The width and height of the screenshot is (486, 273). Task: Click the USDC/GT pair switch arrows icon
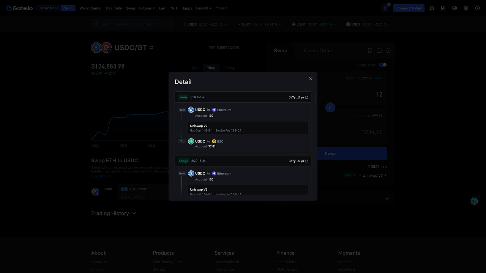click(151, 47)
